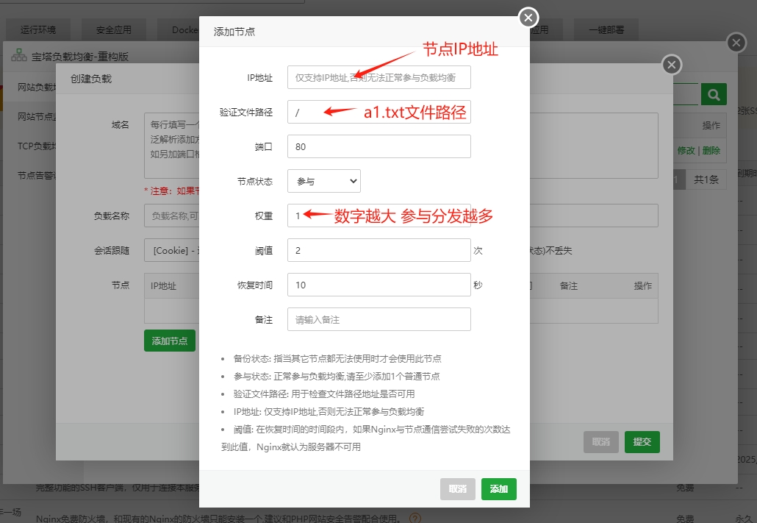Open the 节点状态 dropdown showing 参与

click(x=324, y=181)
